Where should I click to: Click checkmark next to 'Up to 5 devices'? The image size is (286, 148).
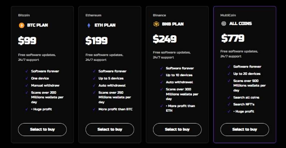click(x=94, y=78)
